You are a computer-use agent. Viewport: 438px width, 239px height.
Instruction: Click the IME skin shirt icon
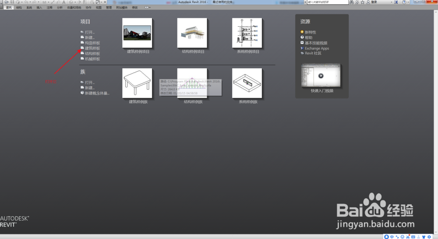[424, 237]
